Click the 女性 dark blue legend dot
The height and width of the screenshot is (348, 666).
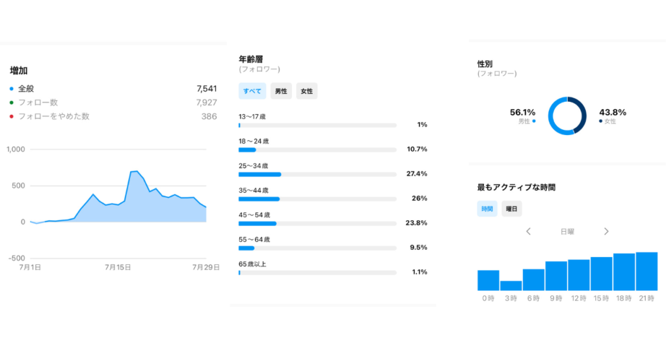click(601, 121)
